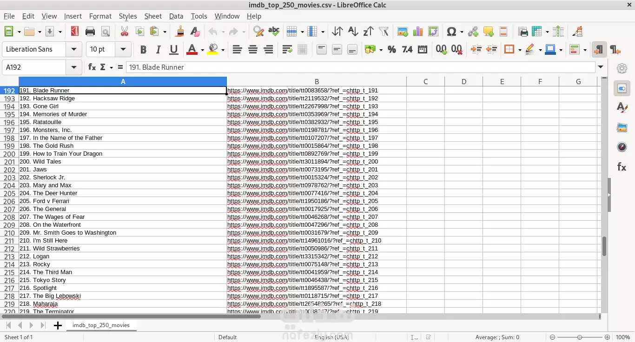Toggle Center Horizontally alignment
This screenshot has width=635, height=342.
click(253, 49)
